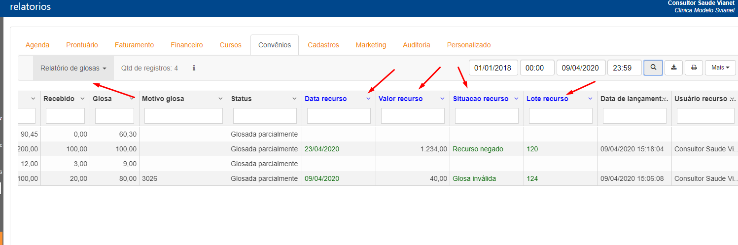Viewport: 738px width, 245px height.
Task: Click the download export icon
Action: [673, 68]
